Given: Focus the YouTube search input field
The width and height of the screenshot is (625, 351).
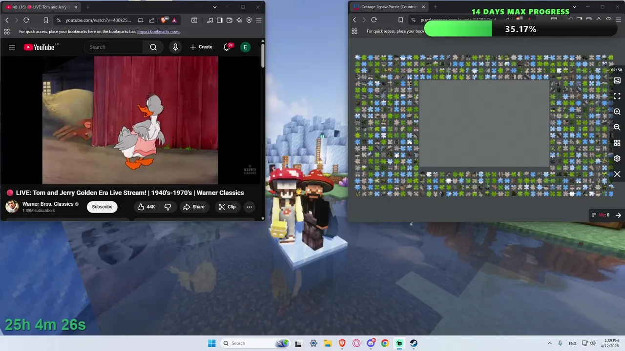Looking at the screenshot, I should (x=114, y=47).
